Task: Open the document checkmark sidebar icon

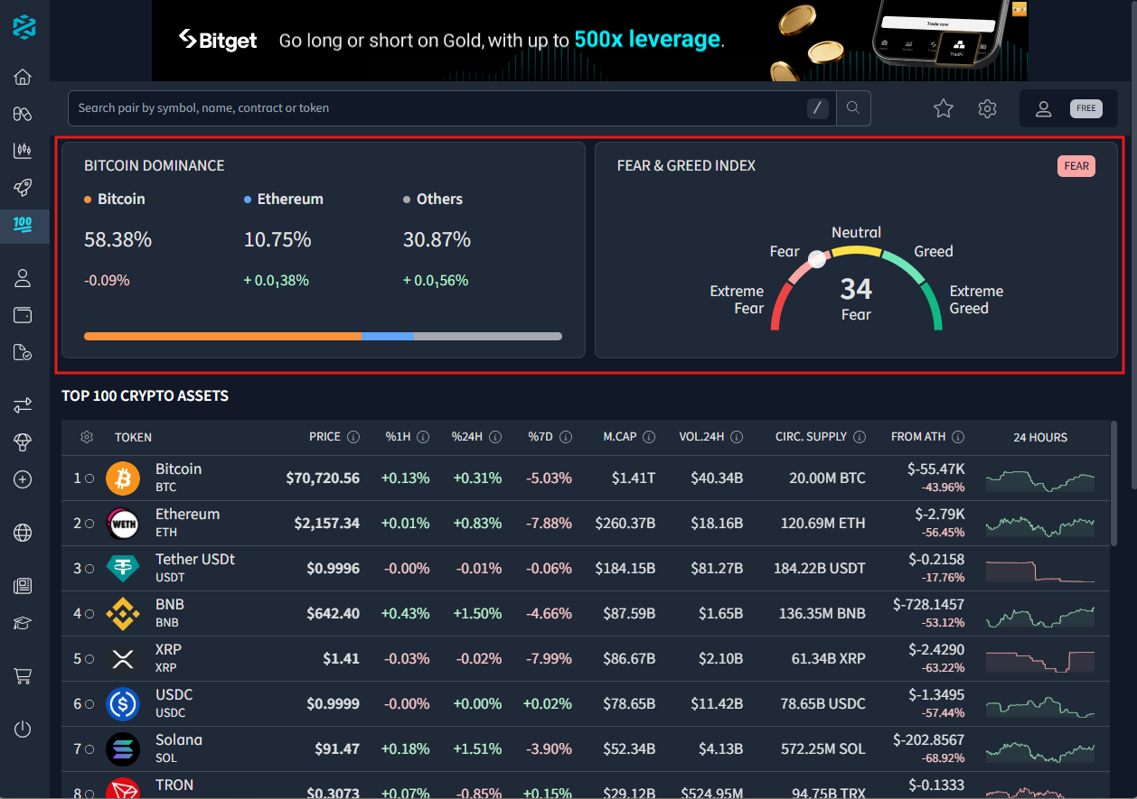Action: click(23, 352)
